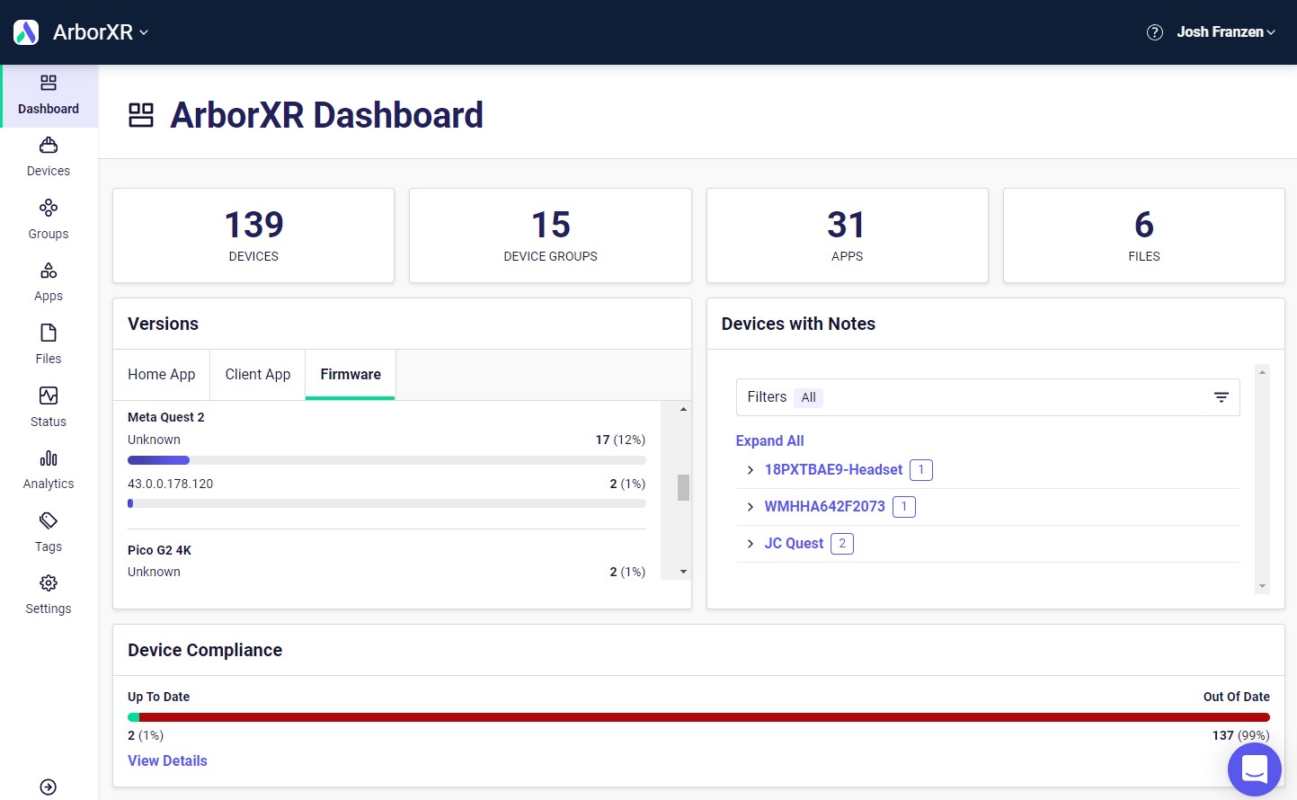
Task: Click the Meta Quest 2 Unknown progress bar
Action: click(386, 460)
